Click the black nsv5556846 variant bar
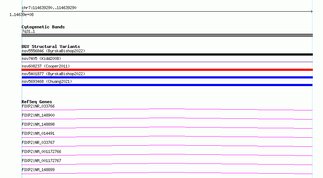The image size is (323, 178). [167, 54]
